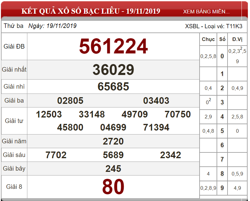This screenshot has height=201, width=250.
Task: Click Số digit 5 in the stats table
Action: pos(222,131)
